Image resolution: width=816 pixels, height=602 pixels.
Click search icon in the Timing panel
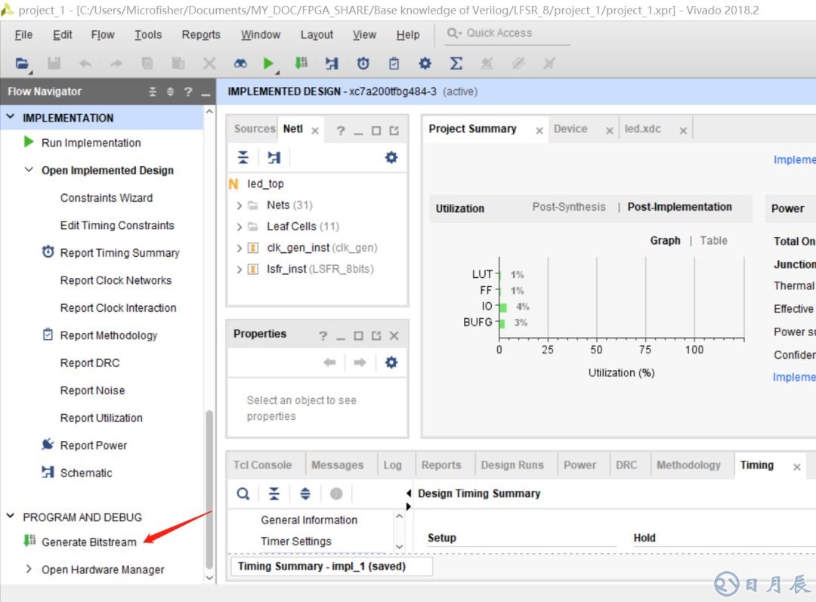click(243, 493)
